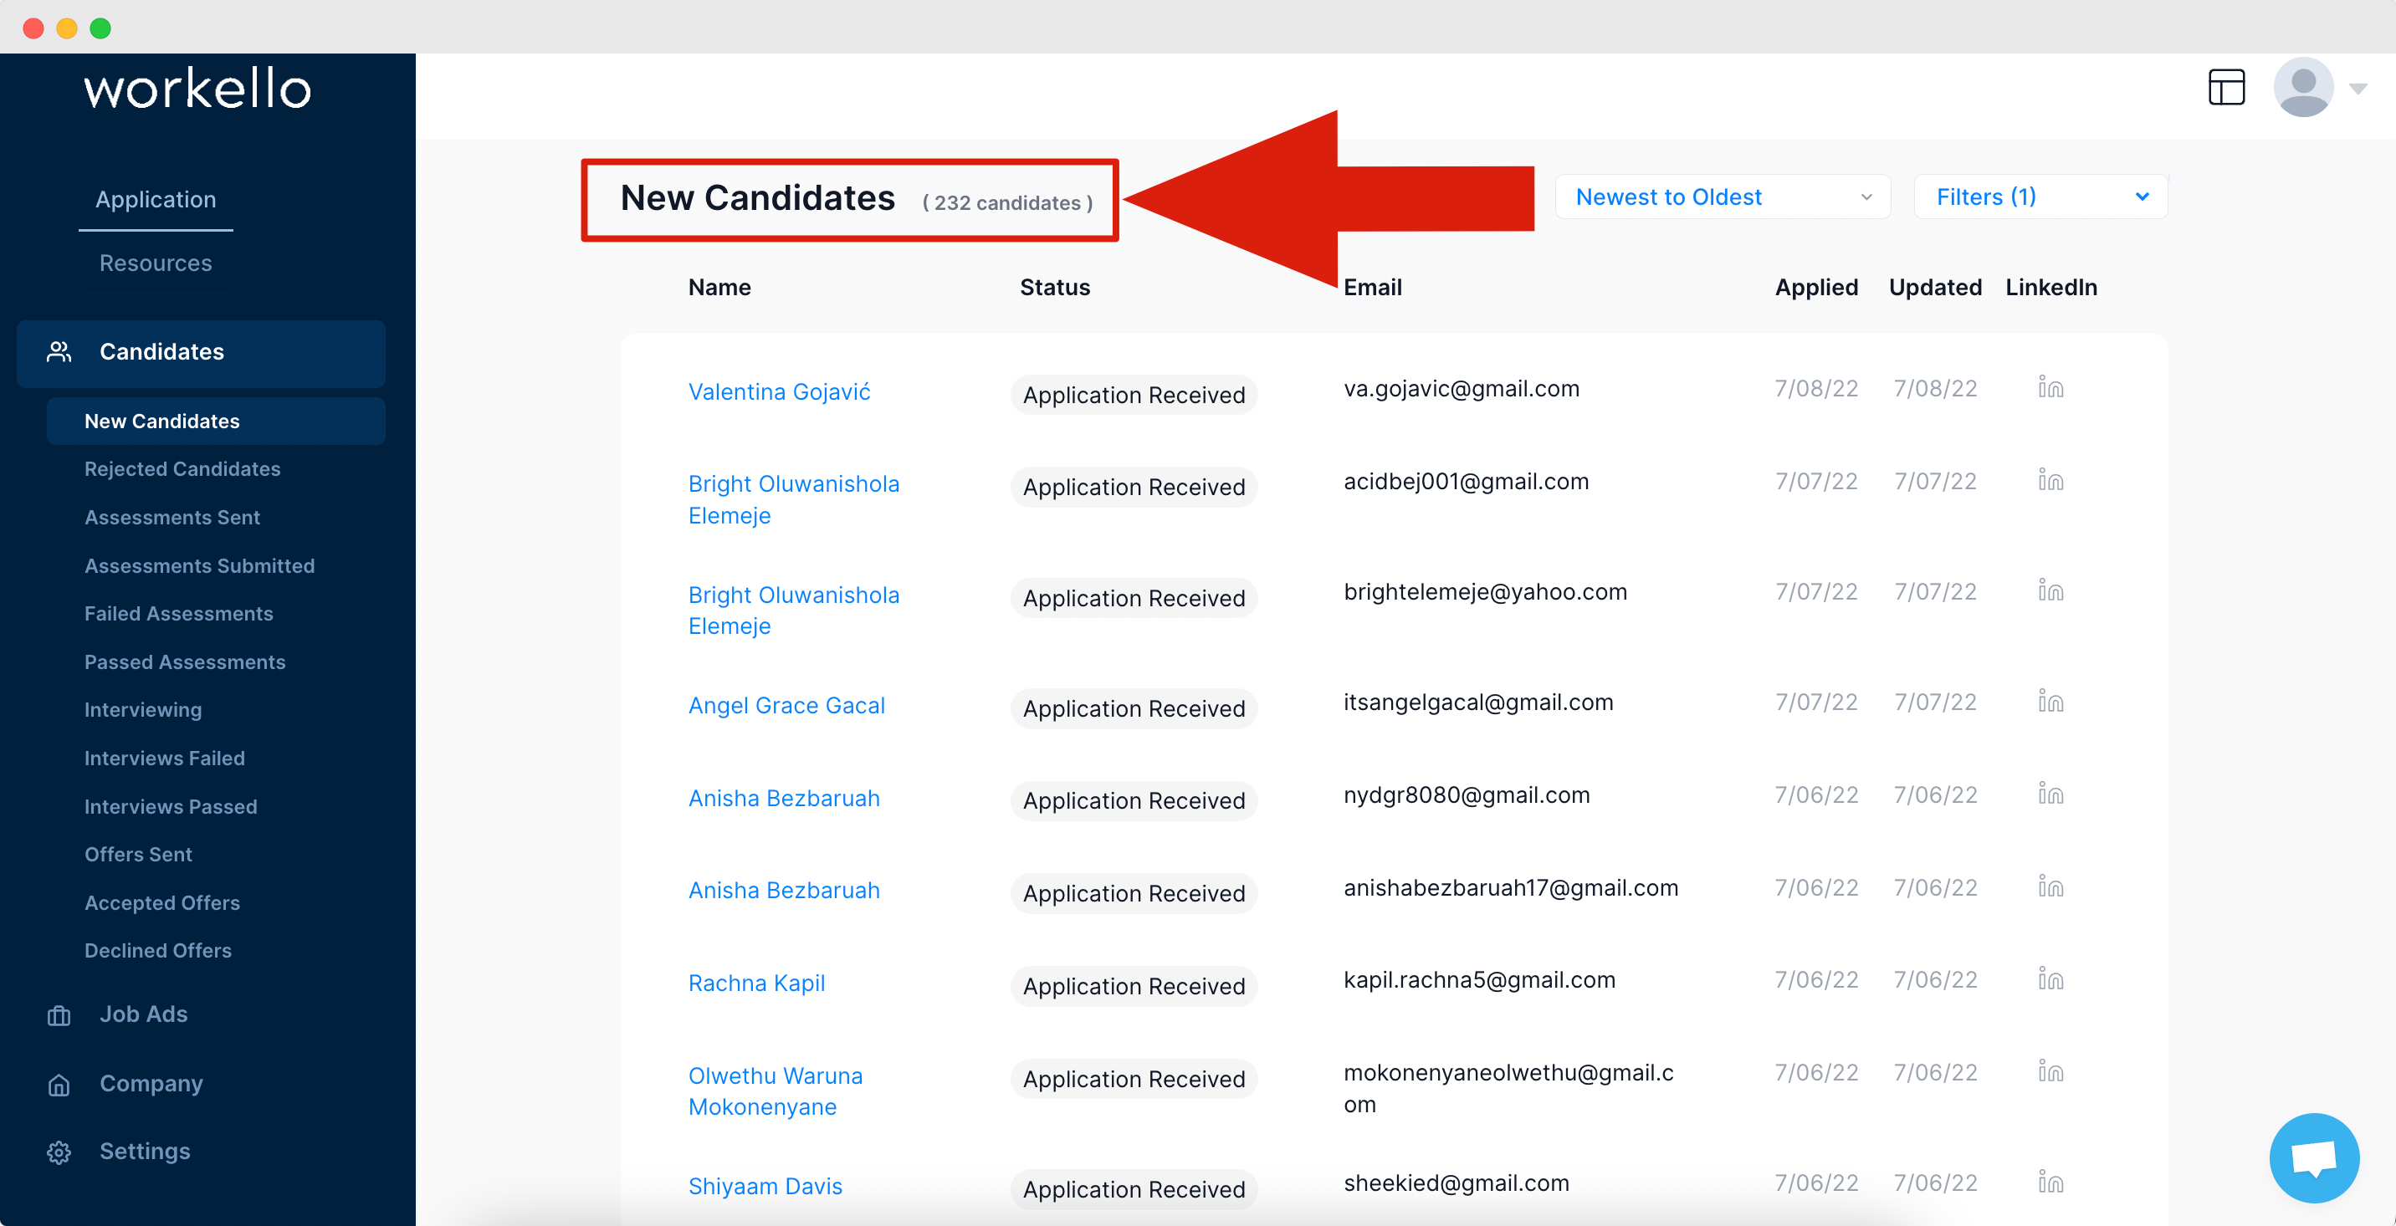The image size is (2396, 1226).
Task: Click the Job Ads briefcase icon
Action: pyautogui.click(x=59, y=1015)
